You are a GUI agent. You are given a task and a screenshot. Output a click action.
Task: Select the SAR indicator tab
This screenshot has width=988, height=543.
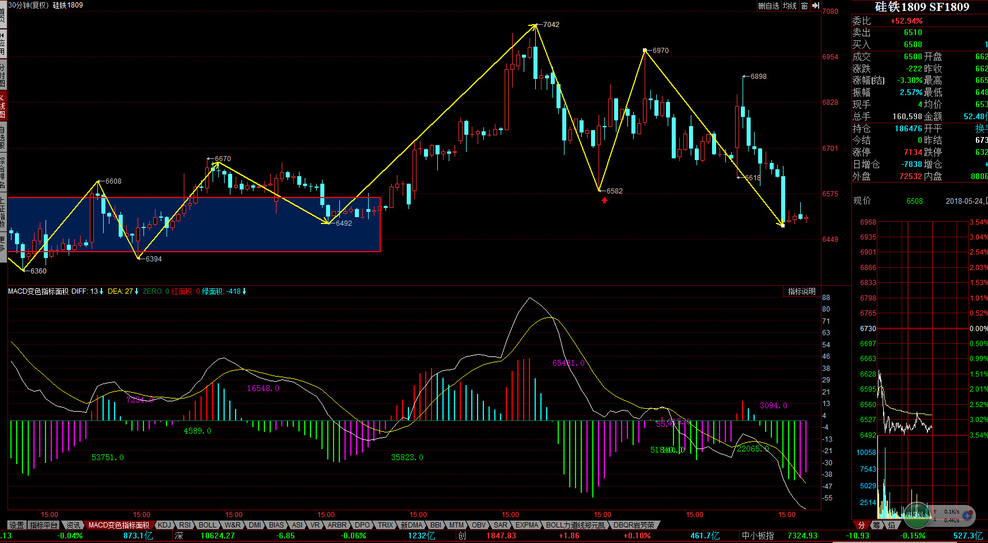click(501, 525)
